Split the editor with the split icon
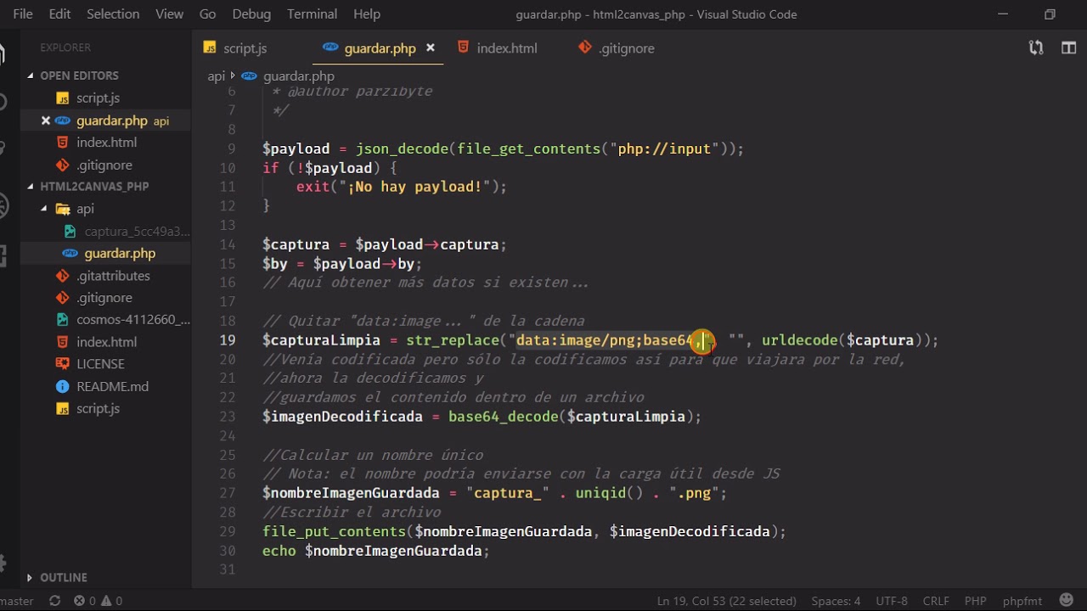Screen dimensions: 1087x611 point(1069,48)
